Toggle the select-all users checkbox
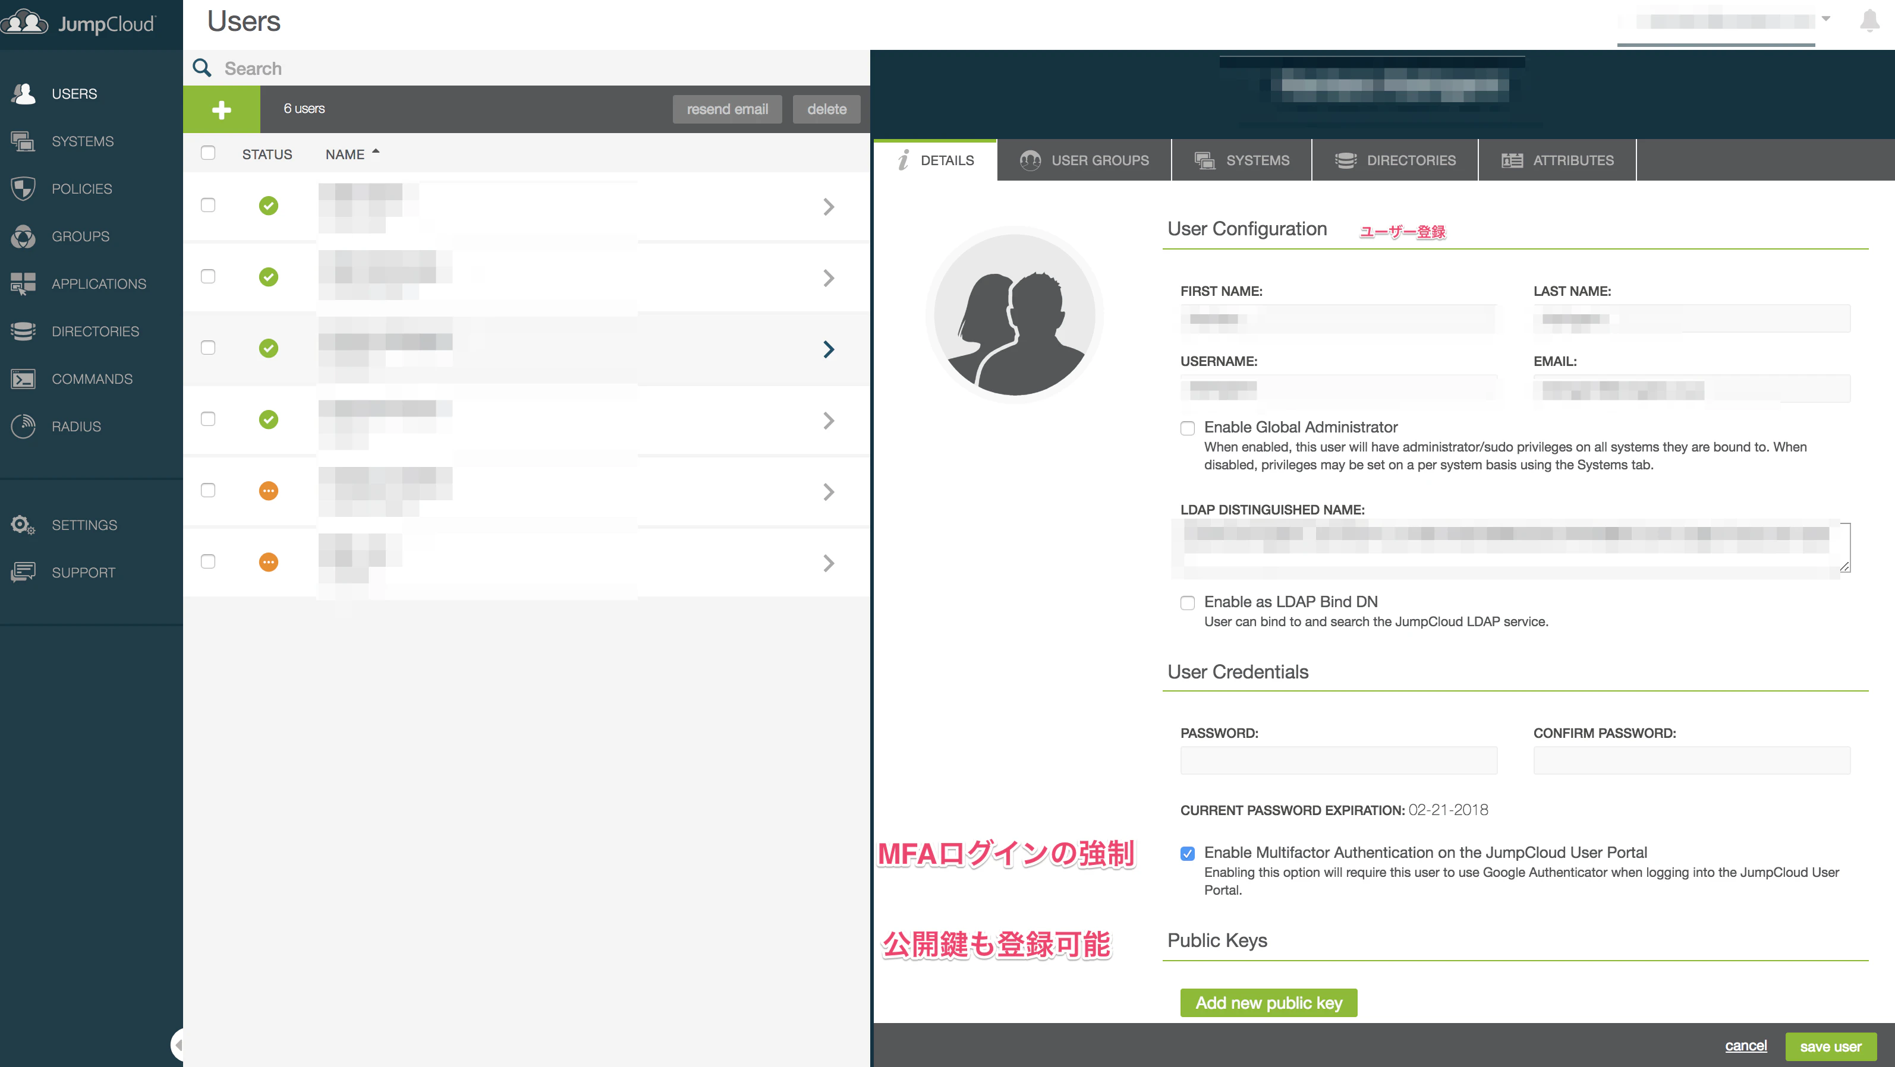Image resolution: width=1895 pixels, height=1067 pixels. point(208,153)
